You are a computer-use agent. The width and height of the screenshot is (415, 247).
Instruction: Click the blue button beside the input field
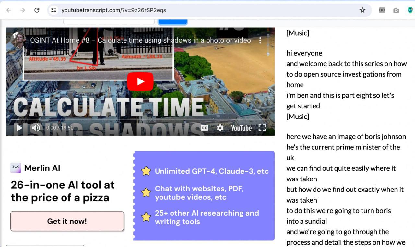tap(172, 22)
